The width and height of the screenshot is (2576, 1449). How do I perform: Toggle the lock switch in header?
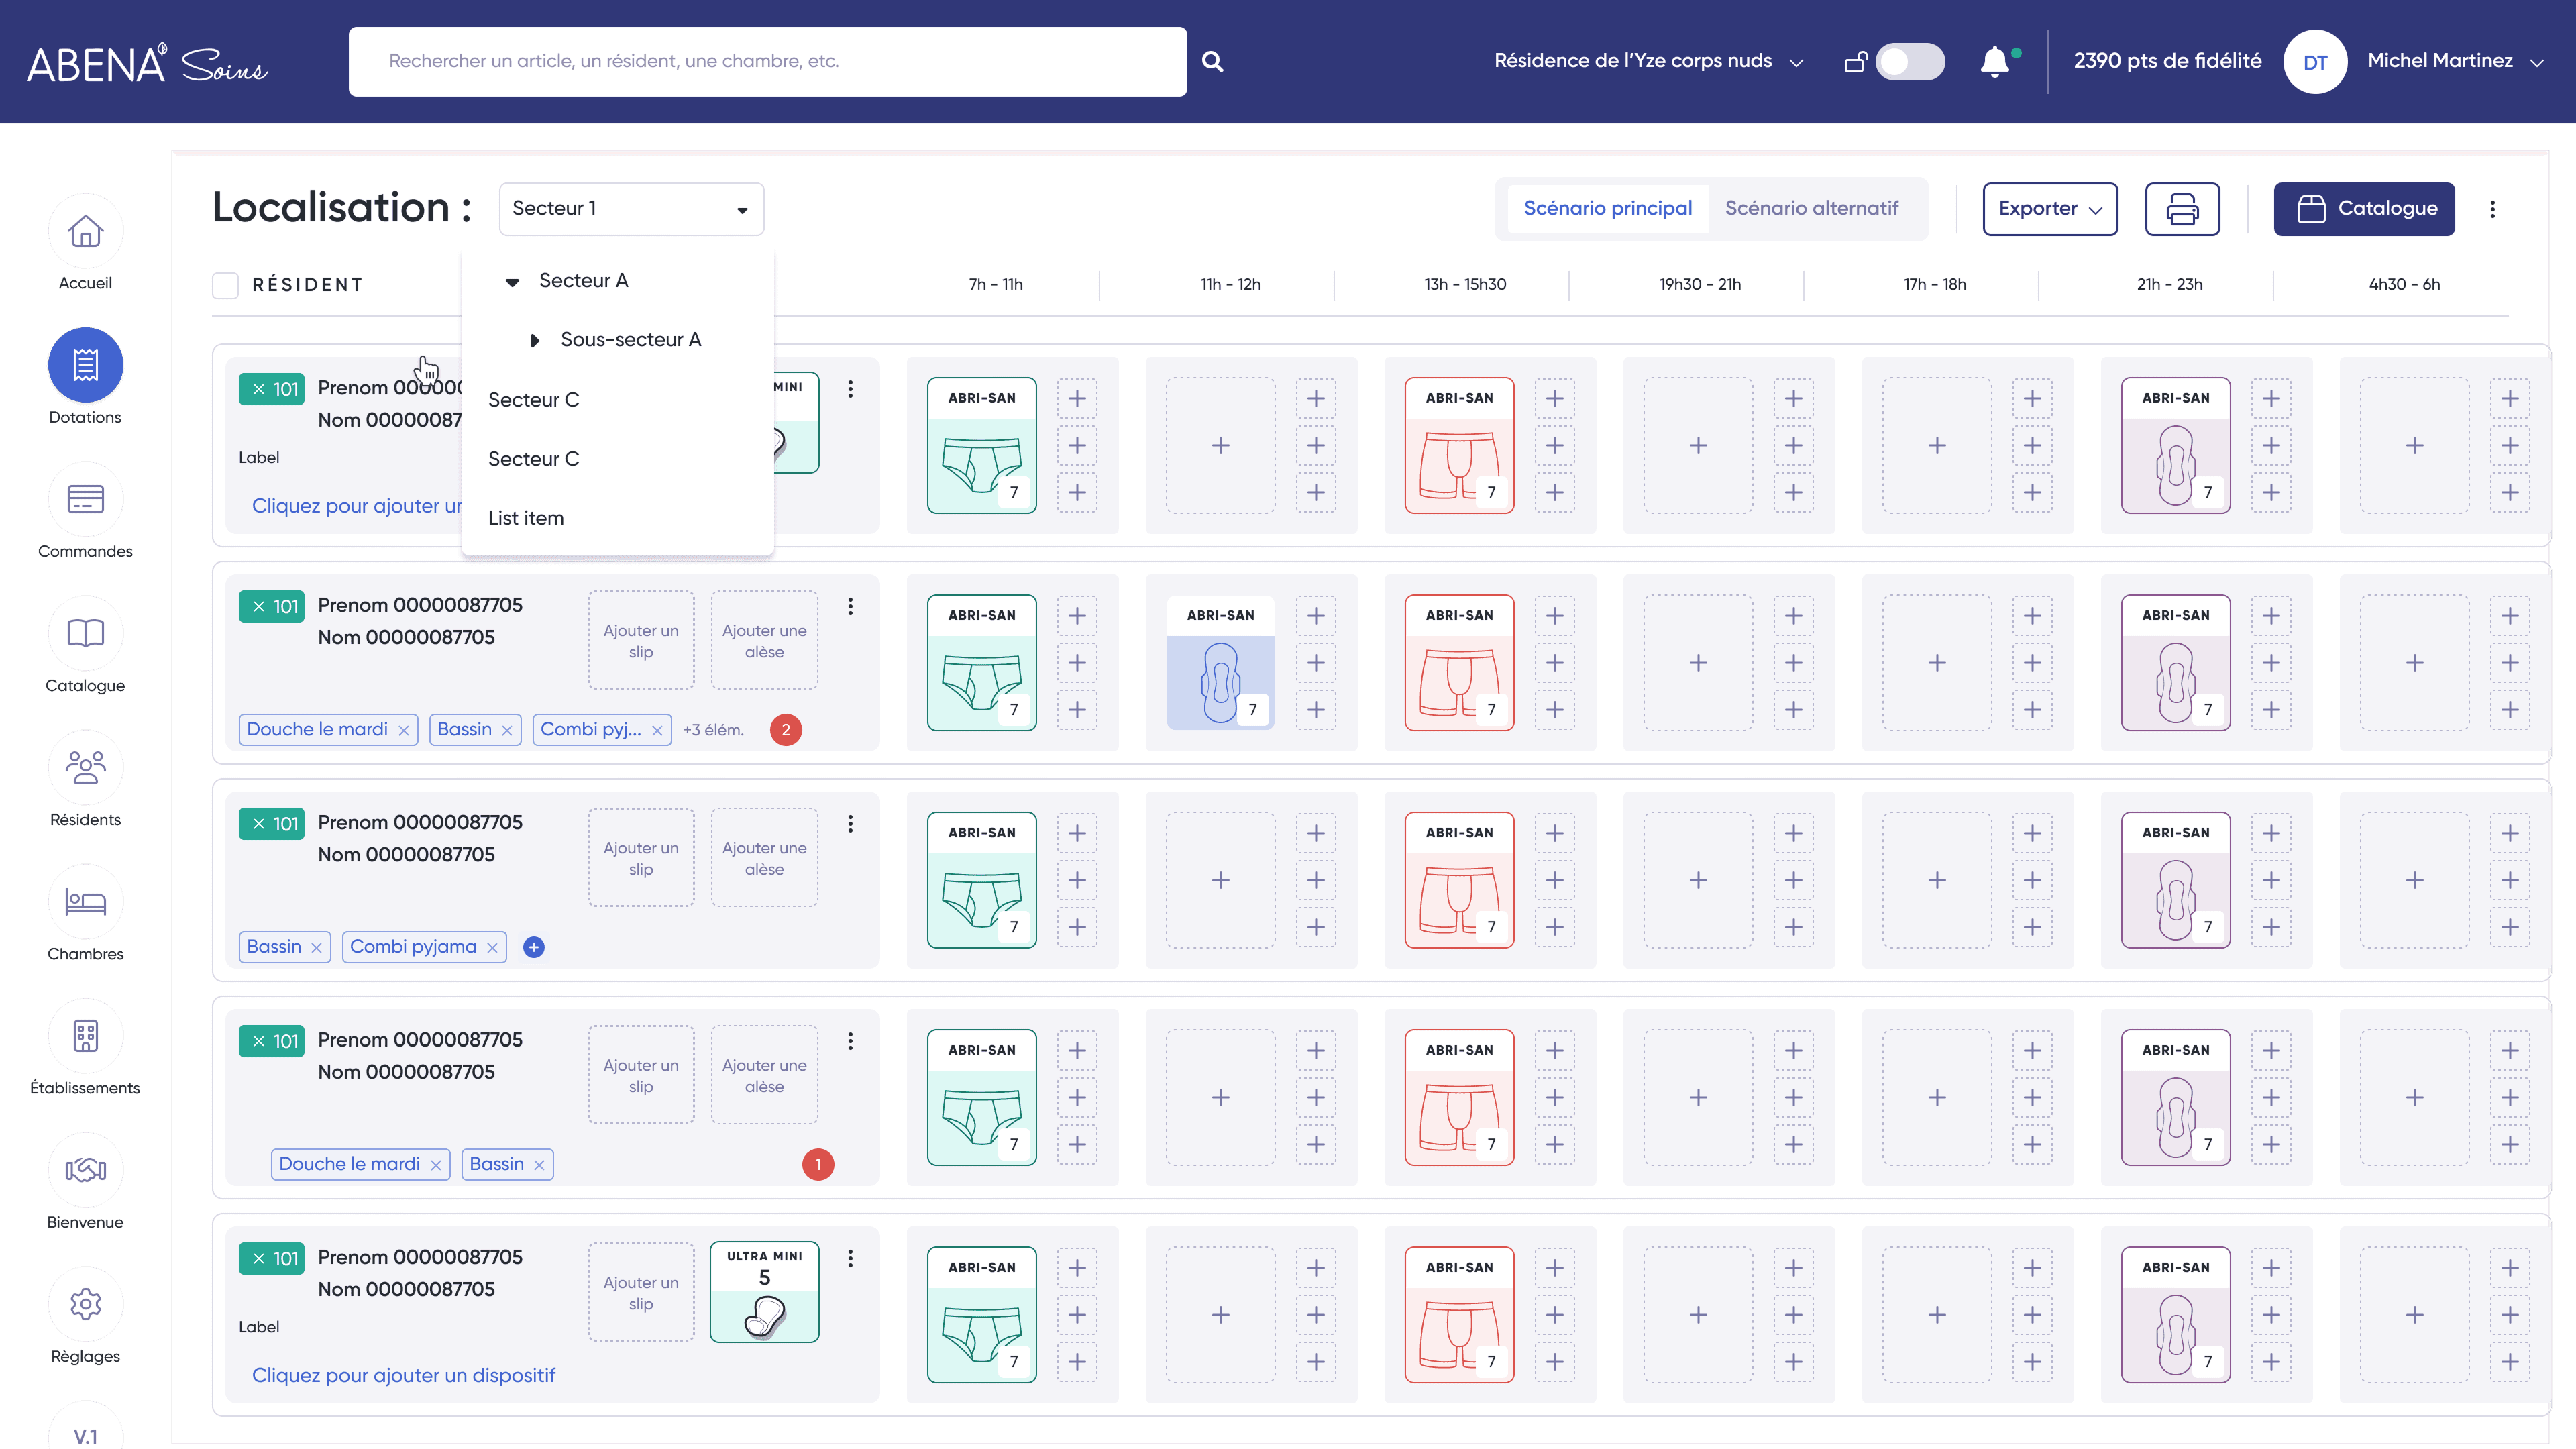1909,62
